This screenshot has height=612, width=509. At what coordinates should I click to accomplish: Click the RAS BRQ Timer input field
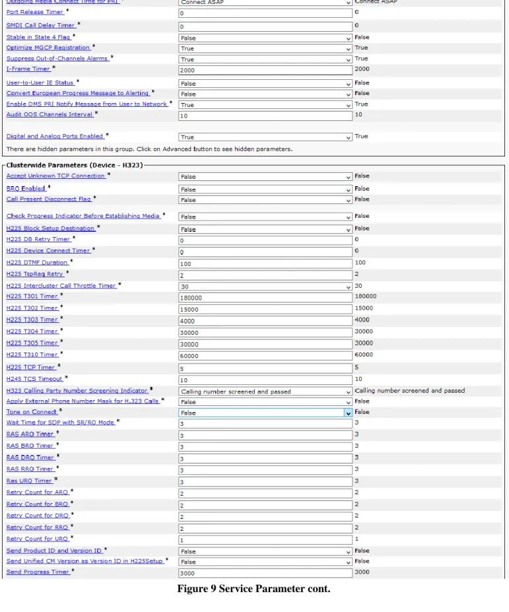pyautogui.click(x=265, y=447)
